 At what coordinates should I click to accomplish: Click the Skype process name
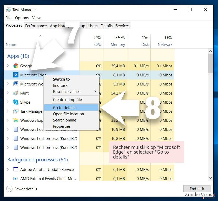tap(25, 102)
